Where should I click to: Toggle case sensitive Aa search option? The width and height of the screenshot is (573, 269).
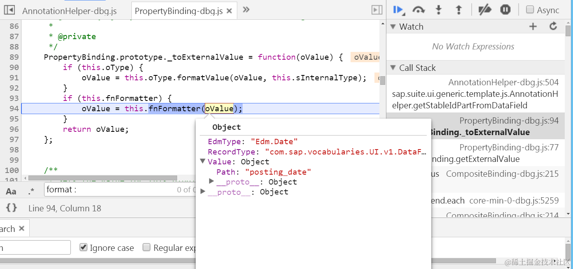click(11, 191)
